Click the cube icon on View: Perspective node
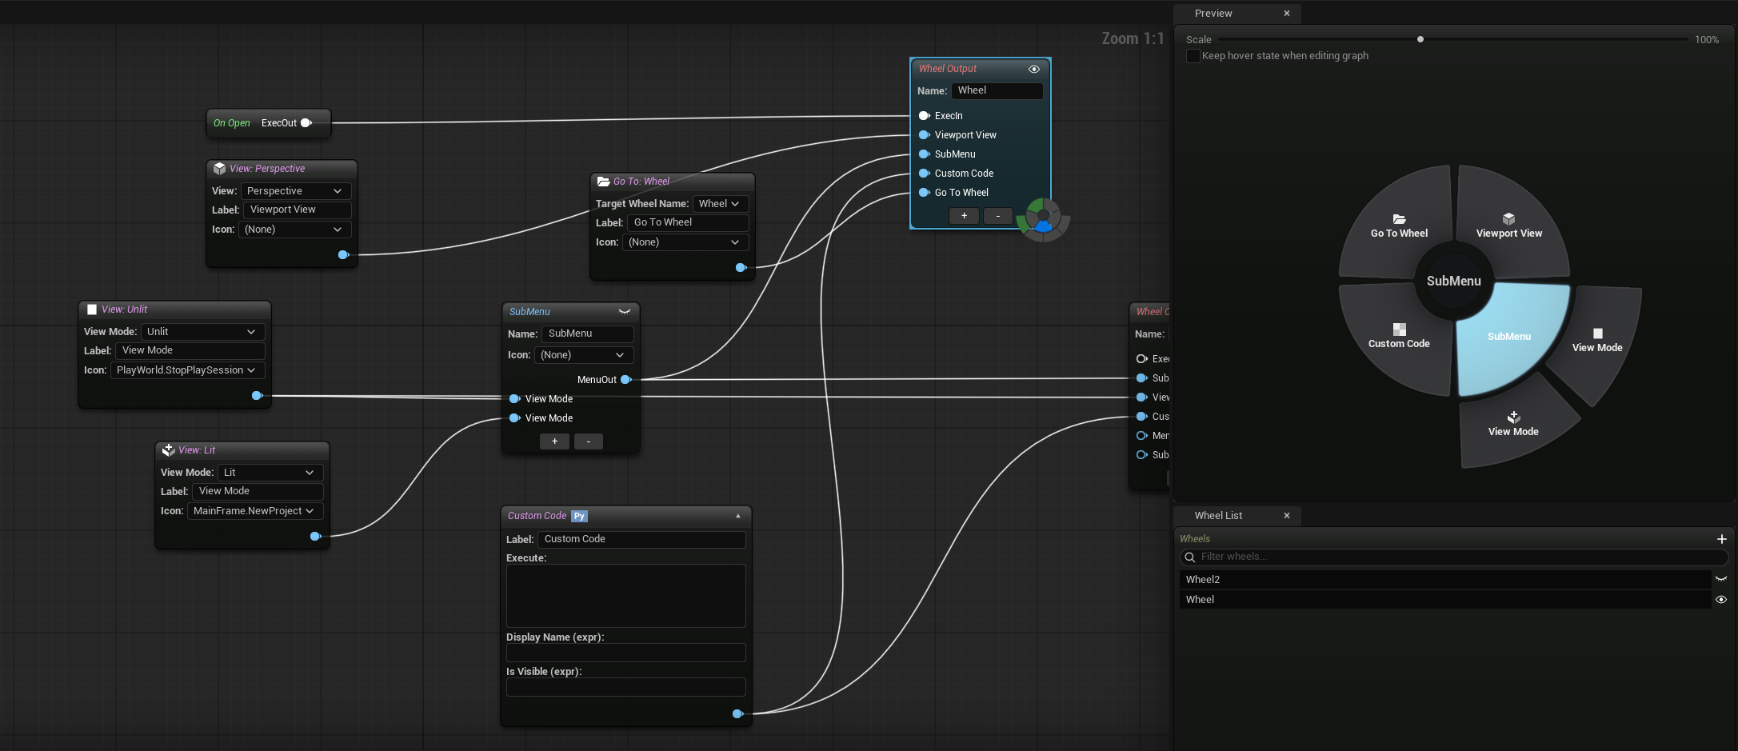Viewport: 1738px width, 751px height. [x=219, y=169]
